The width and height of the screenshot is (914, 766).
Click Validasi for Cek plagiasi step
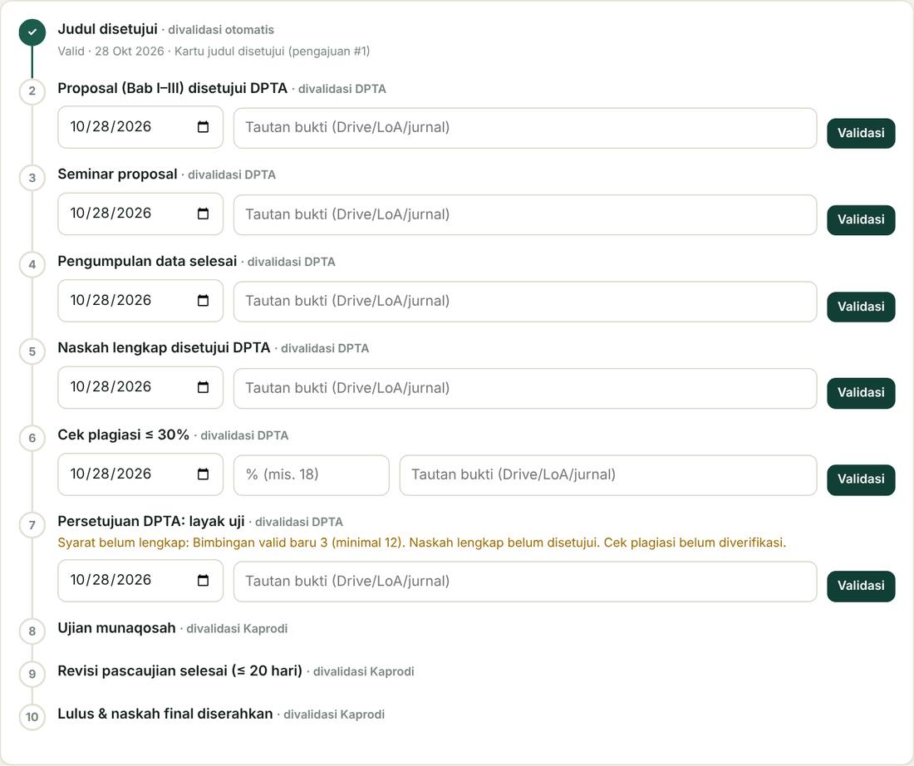(861, 479)
